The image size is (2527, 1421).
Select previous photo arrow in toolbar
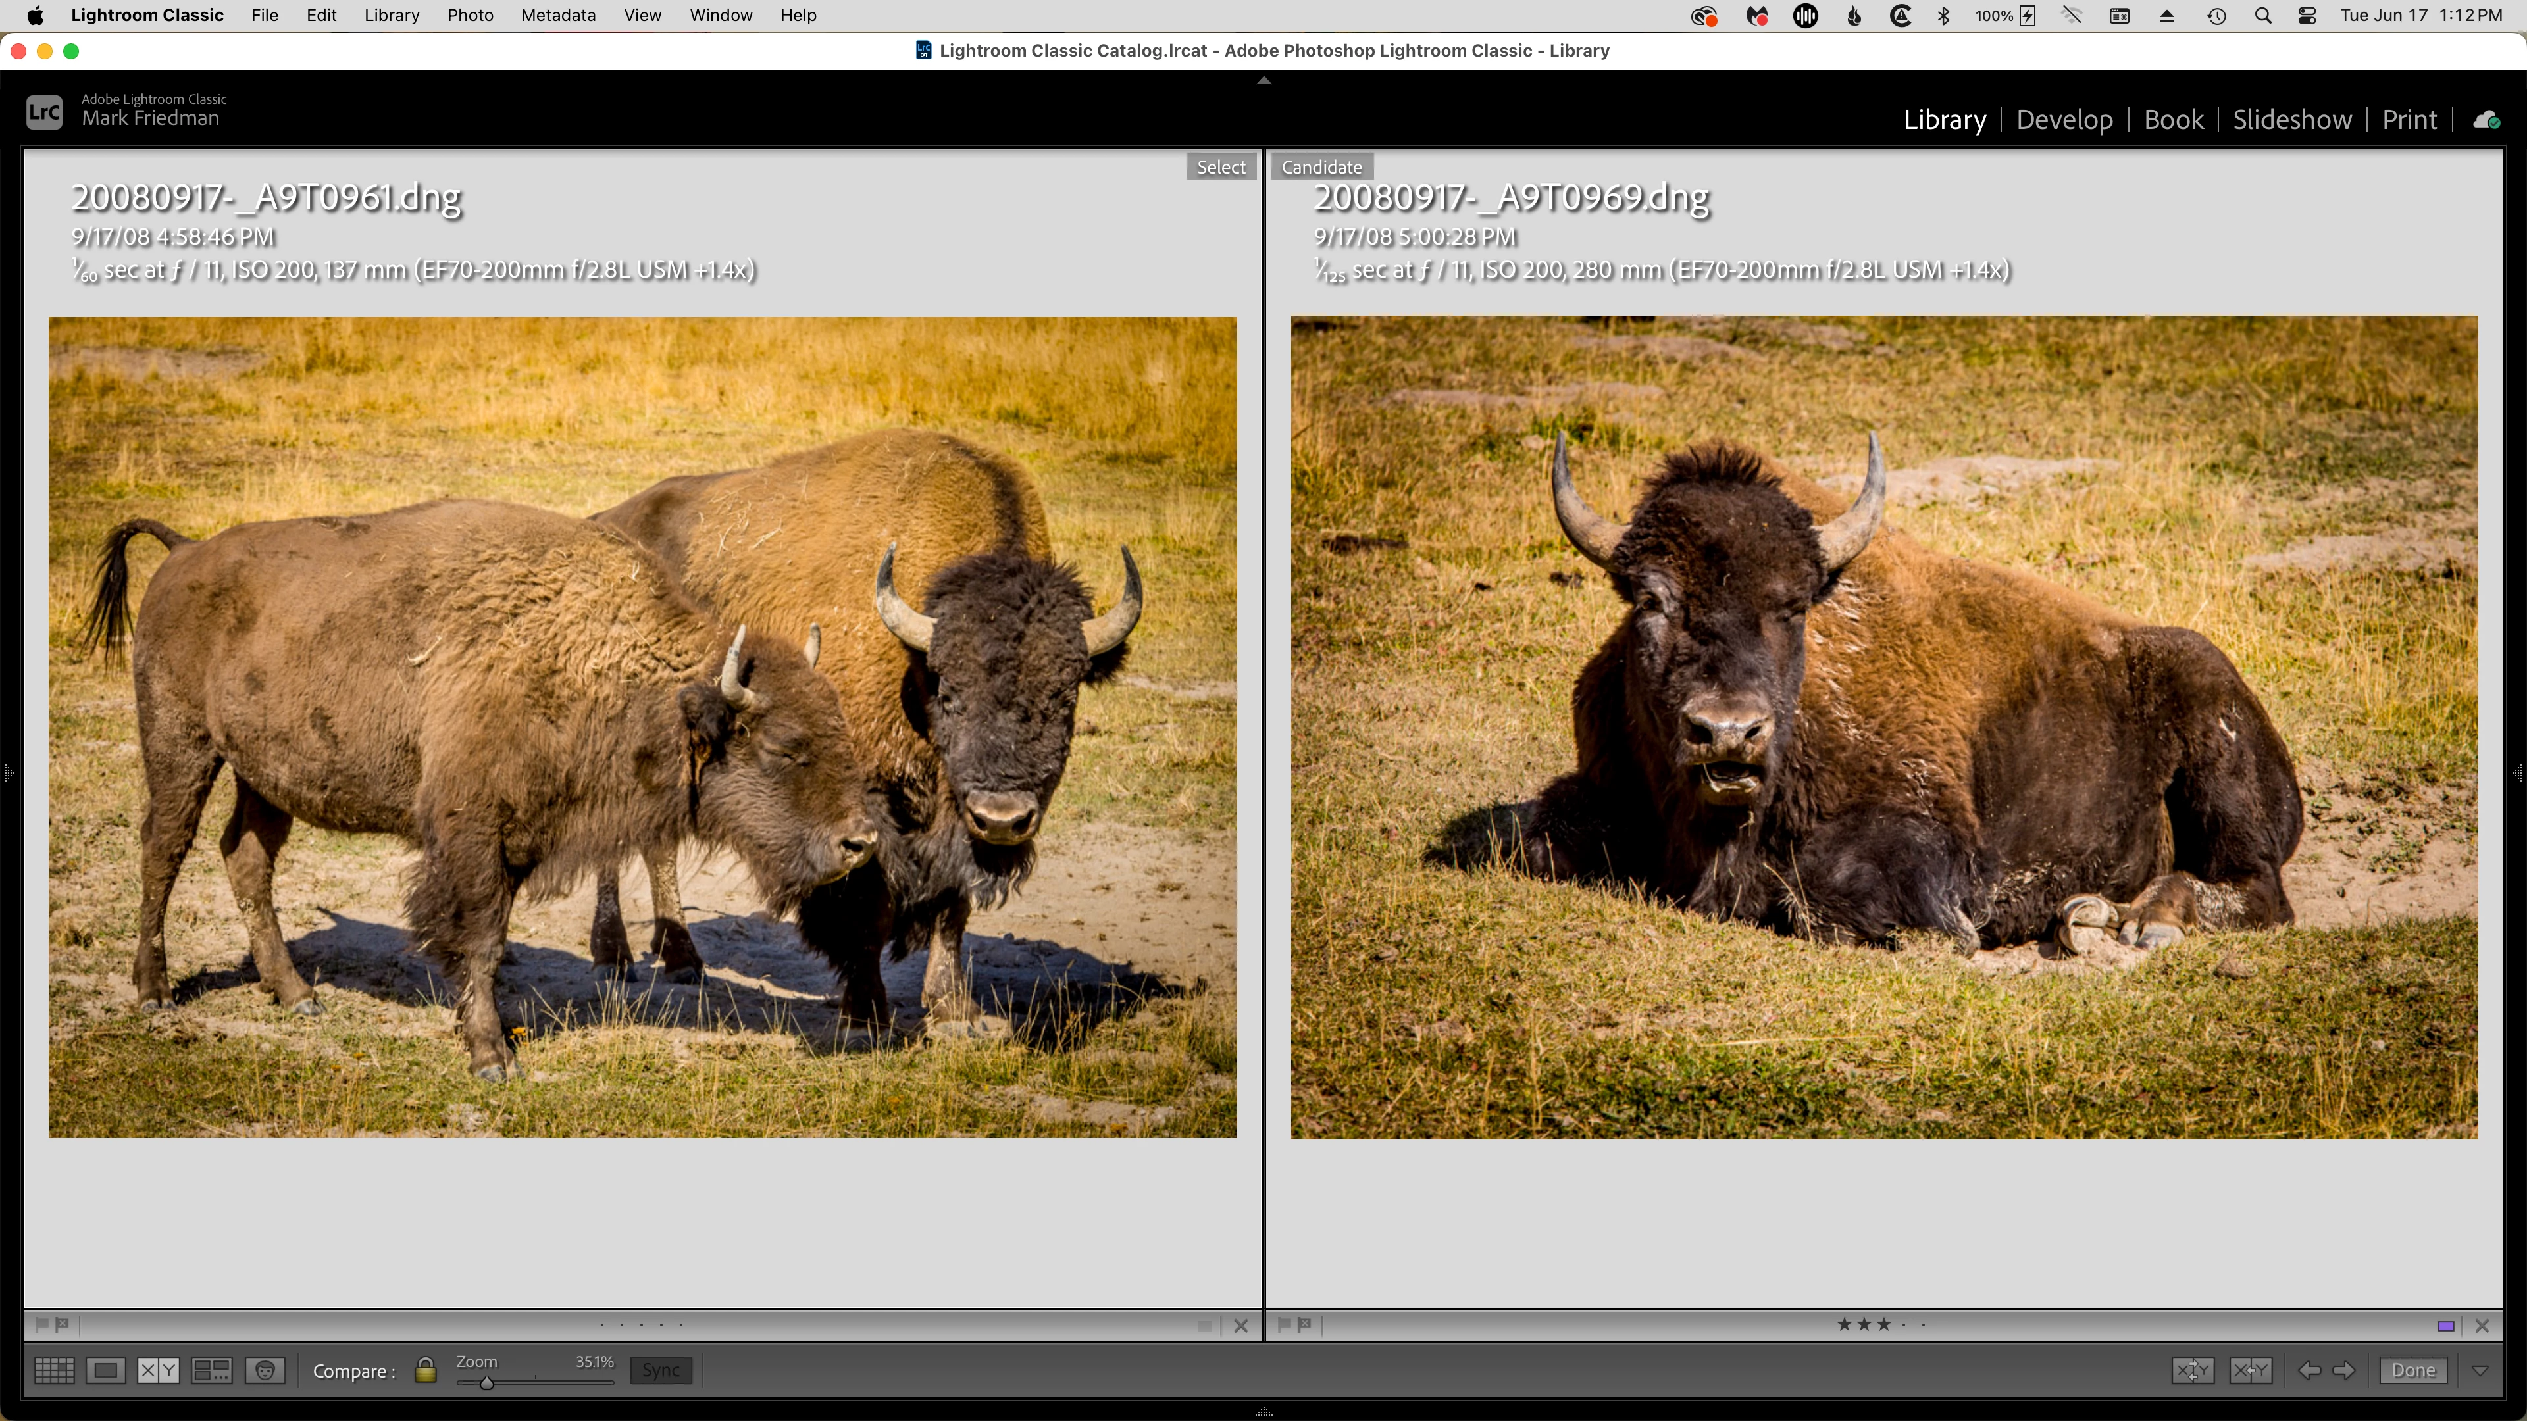point(2309,1371)
